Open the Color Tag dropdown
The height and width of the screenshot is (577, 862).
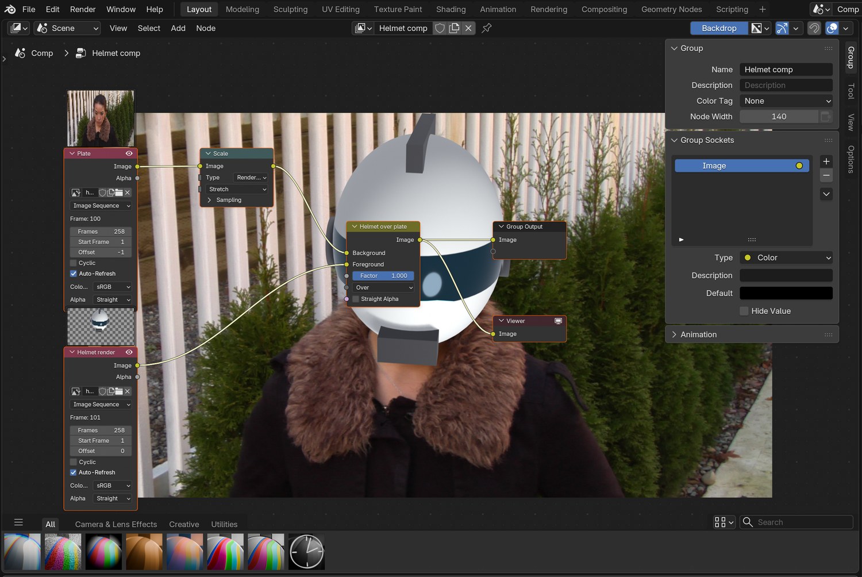click(786, 101)
